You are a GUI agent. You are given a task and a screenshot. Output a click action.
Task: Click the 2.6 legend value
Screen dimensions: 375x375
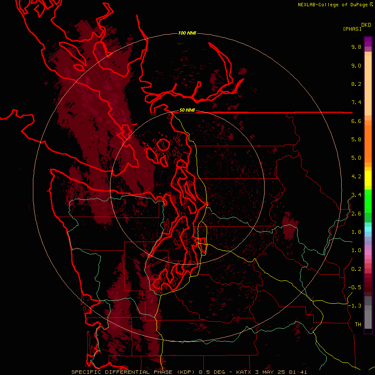pos(356,214)
